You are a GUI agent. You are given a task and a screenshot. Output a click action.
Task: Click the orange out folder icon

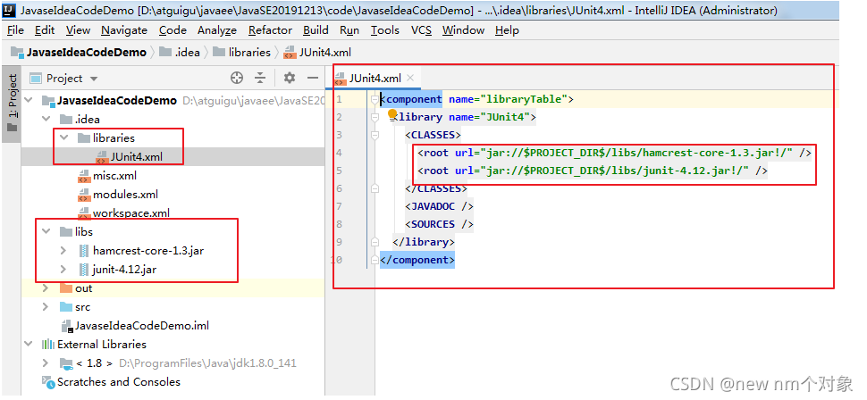pos(66,288)
